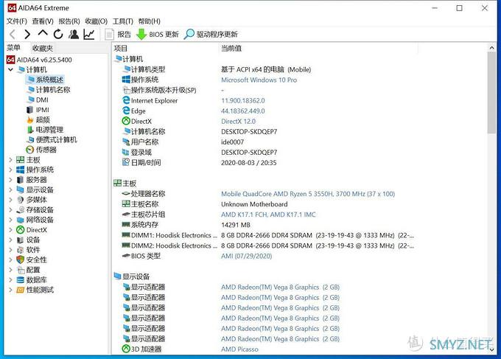Screen dimensions: 501x359
Task: Expand the 设备 node in the left tree
Action: 10,240
